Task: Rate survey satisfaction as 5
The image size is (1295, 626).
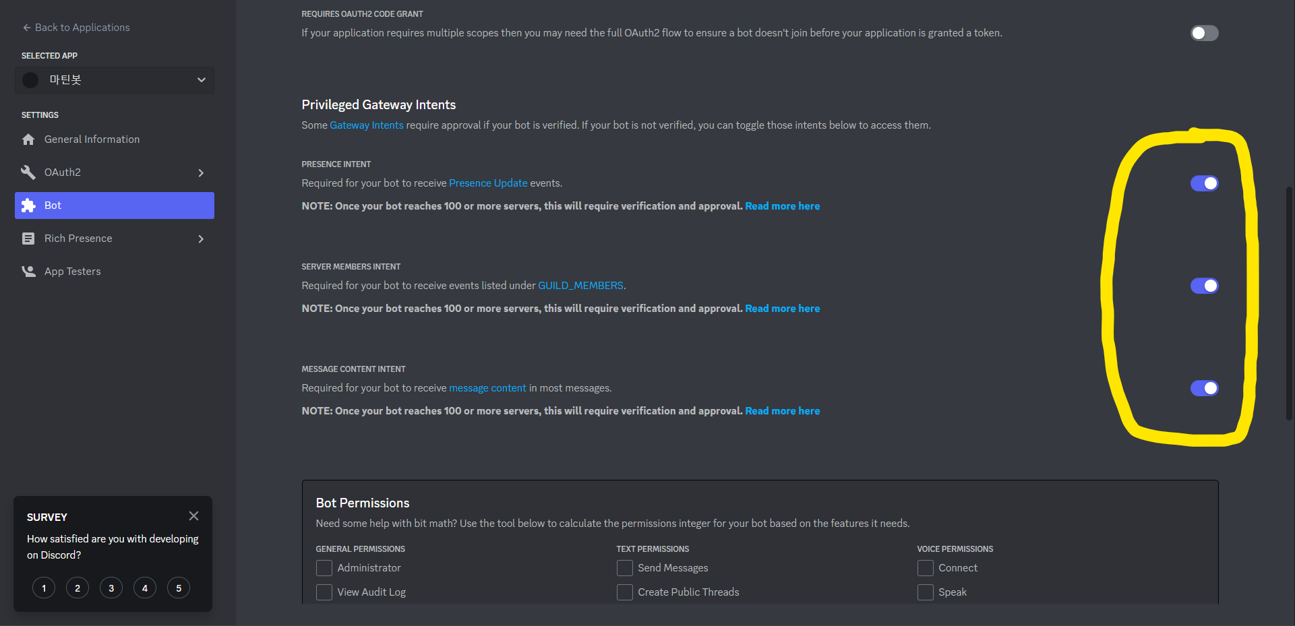Action: [x=179, y=588]
